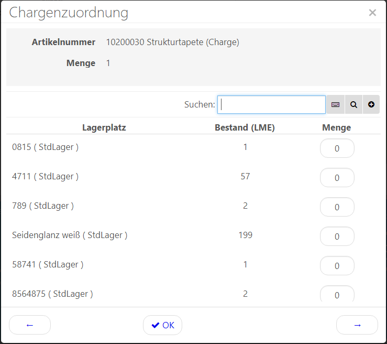Select the 4711 ( StdLager ) row
Image resolution: width=387 pixels, height=344 pixels.
click(45, 177)
